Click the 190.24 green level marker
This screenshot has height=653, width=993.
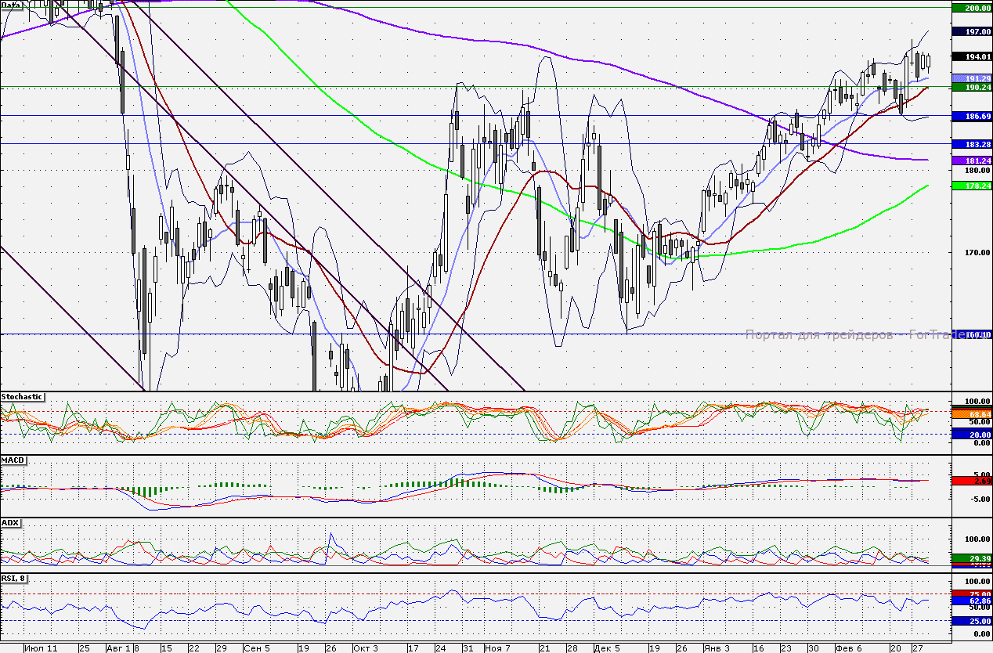click(971, 88)
